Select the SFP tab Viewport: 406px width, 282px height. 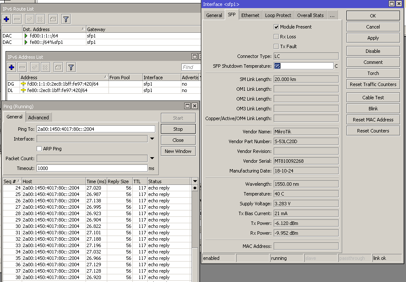[232, 15]
